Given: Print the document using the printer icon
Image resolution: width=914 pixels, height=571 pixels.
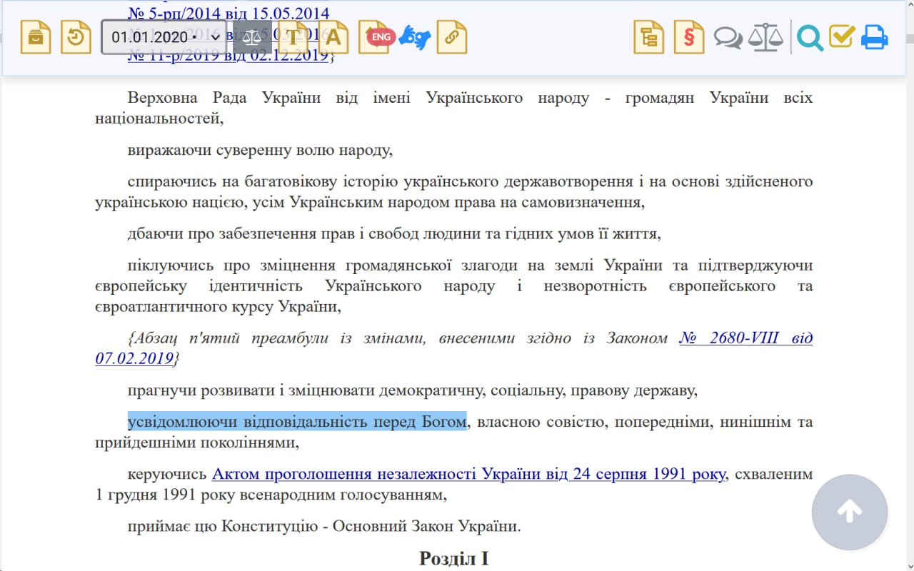Looking at the screenshot, I should 874,37.
